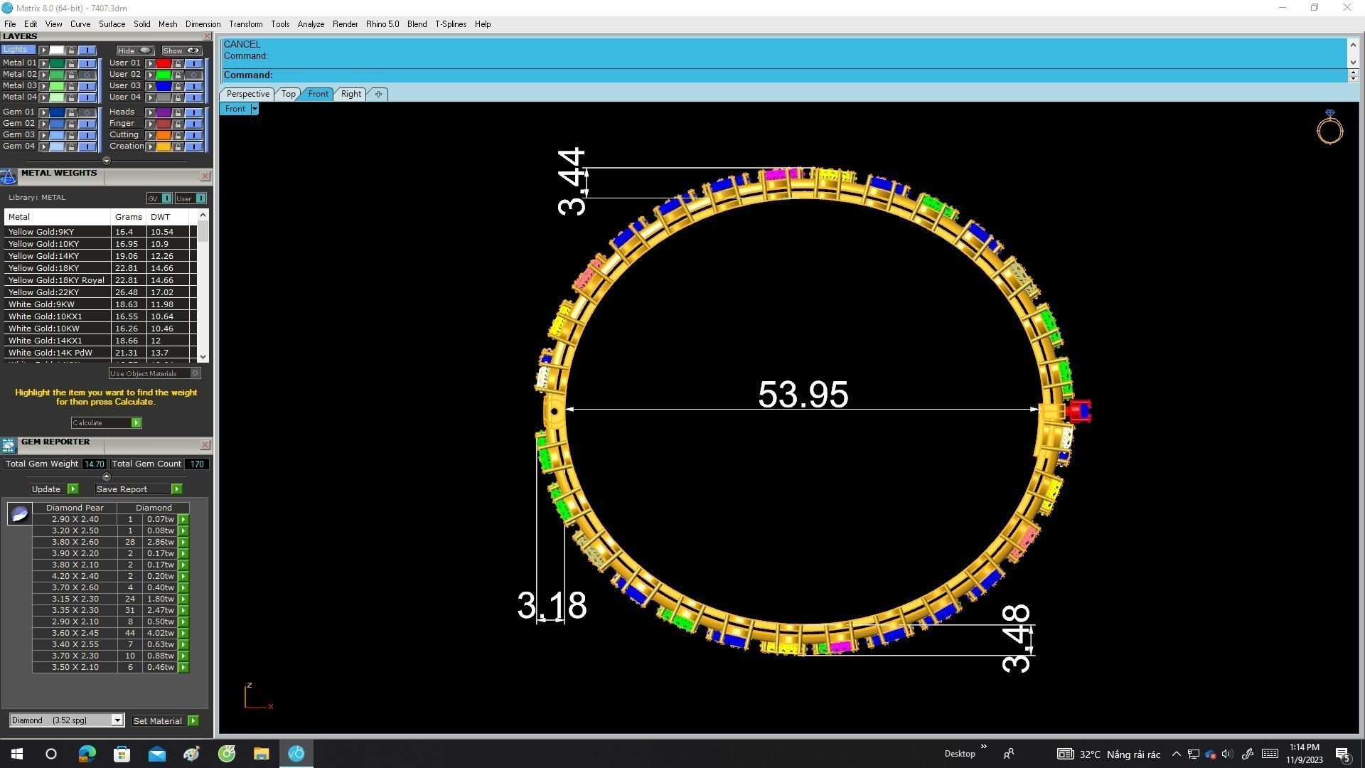The image size is (1365, 768).
Task: Click the Cutting layer orange color swatch
Action: (x=164, y=135)
